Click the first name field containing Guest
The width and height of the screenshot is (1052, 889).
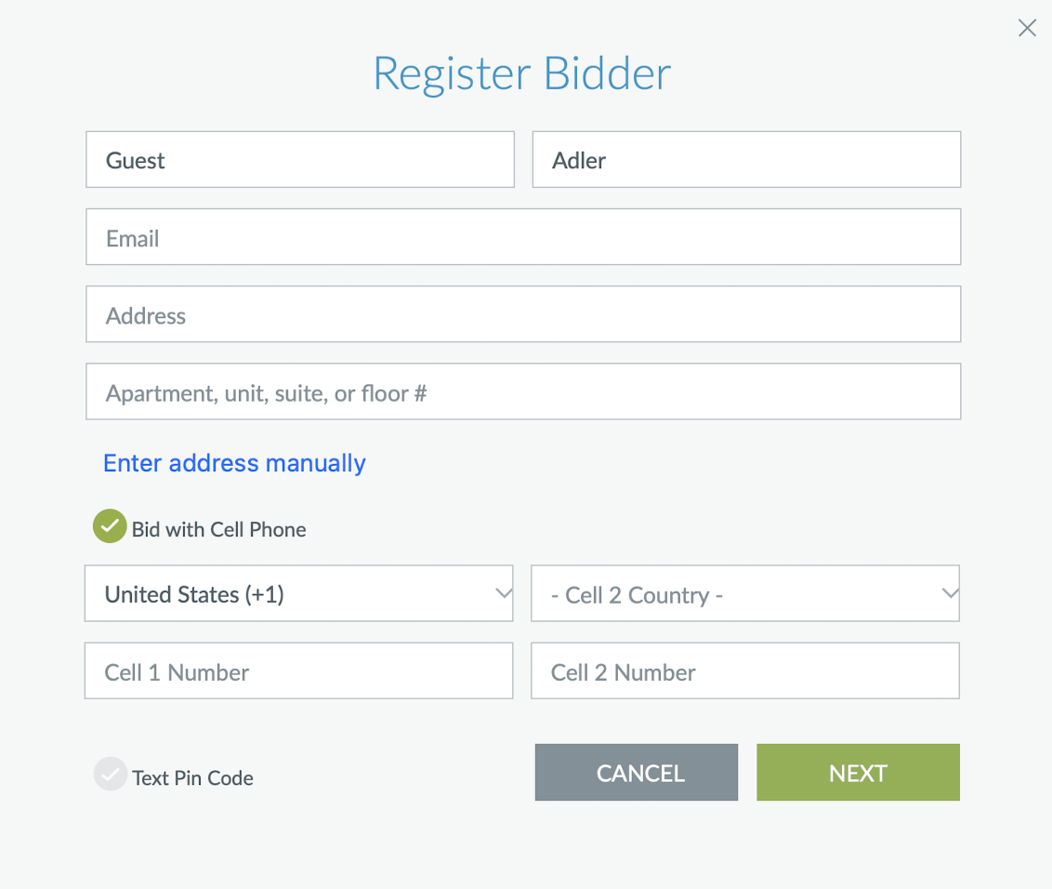(299, 160)
